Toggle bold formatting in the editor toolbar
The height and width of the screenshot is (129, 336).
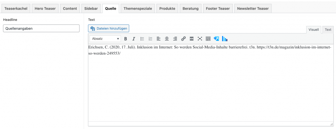126,39
